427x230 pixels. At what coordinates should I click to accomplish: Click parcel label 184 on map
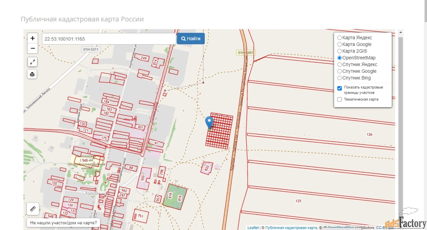[x=106, y=102]
